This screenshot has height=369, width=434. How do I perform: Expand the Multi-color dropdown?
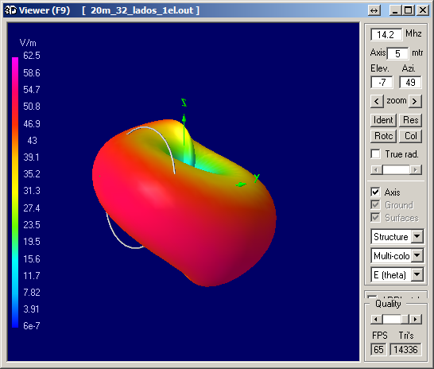click(417, 255)
